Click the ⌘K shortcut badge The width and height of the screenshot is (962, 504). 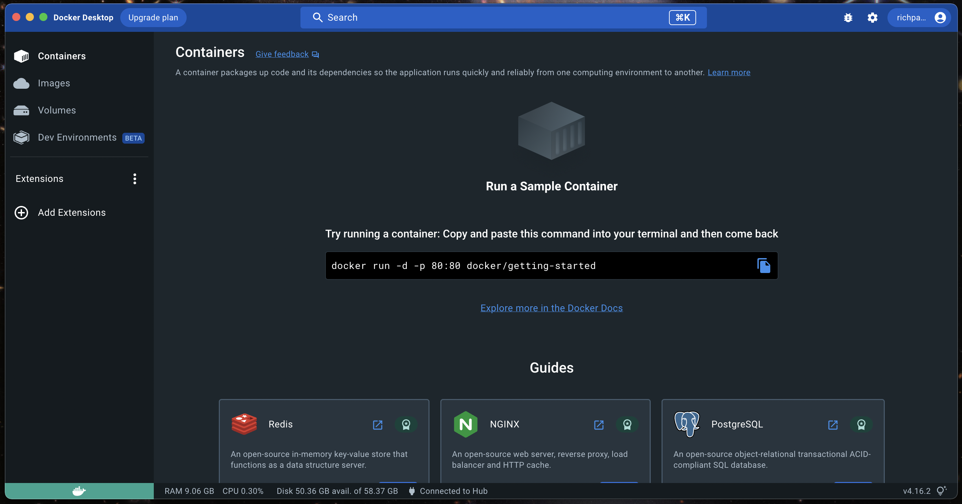point(682,18)
